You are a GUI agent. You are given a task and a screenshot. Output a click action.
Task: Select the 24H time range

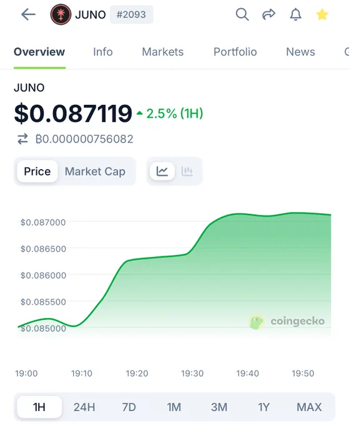point(84,407)
